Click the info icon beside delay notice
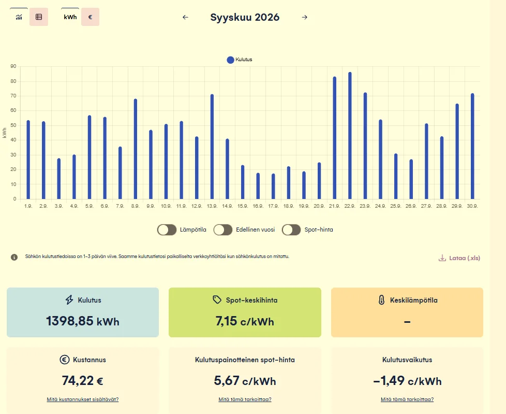Image resolution: width=506 pixels, height=414 pixels. point(14,257)
